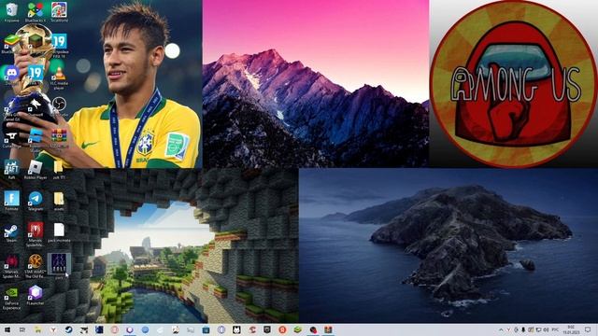Open the Windows Start menu
The width and height of the screenshot is (598, 336).
7,329
